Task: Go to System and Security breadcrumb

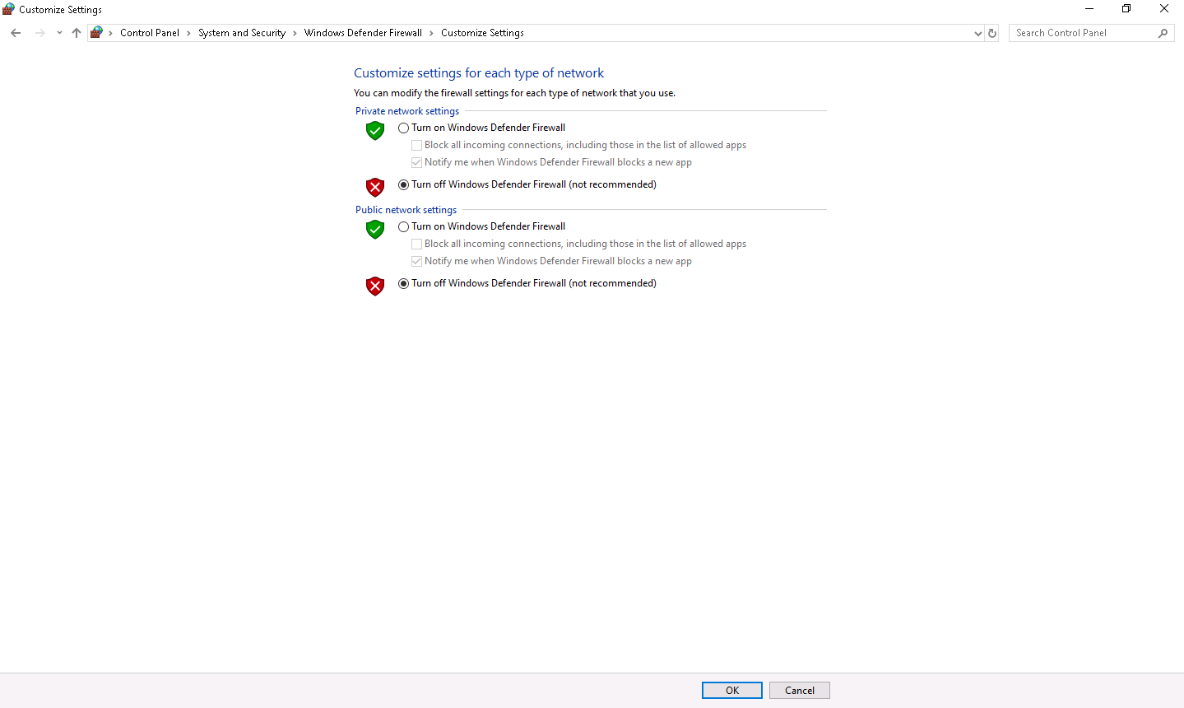Action: coord(242,33)
